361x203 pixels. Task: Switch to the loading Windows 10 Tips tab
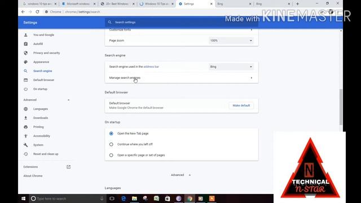pos(157,4)
